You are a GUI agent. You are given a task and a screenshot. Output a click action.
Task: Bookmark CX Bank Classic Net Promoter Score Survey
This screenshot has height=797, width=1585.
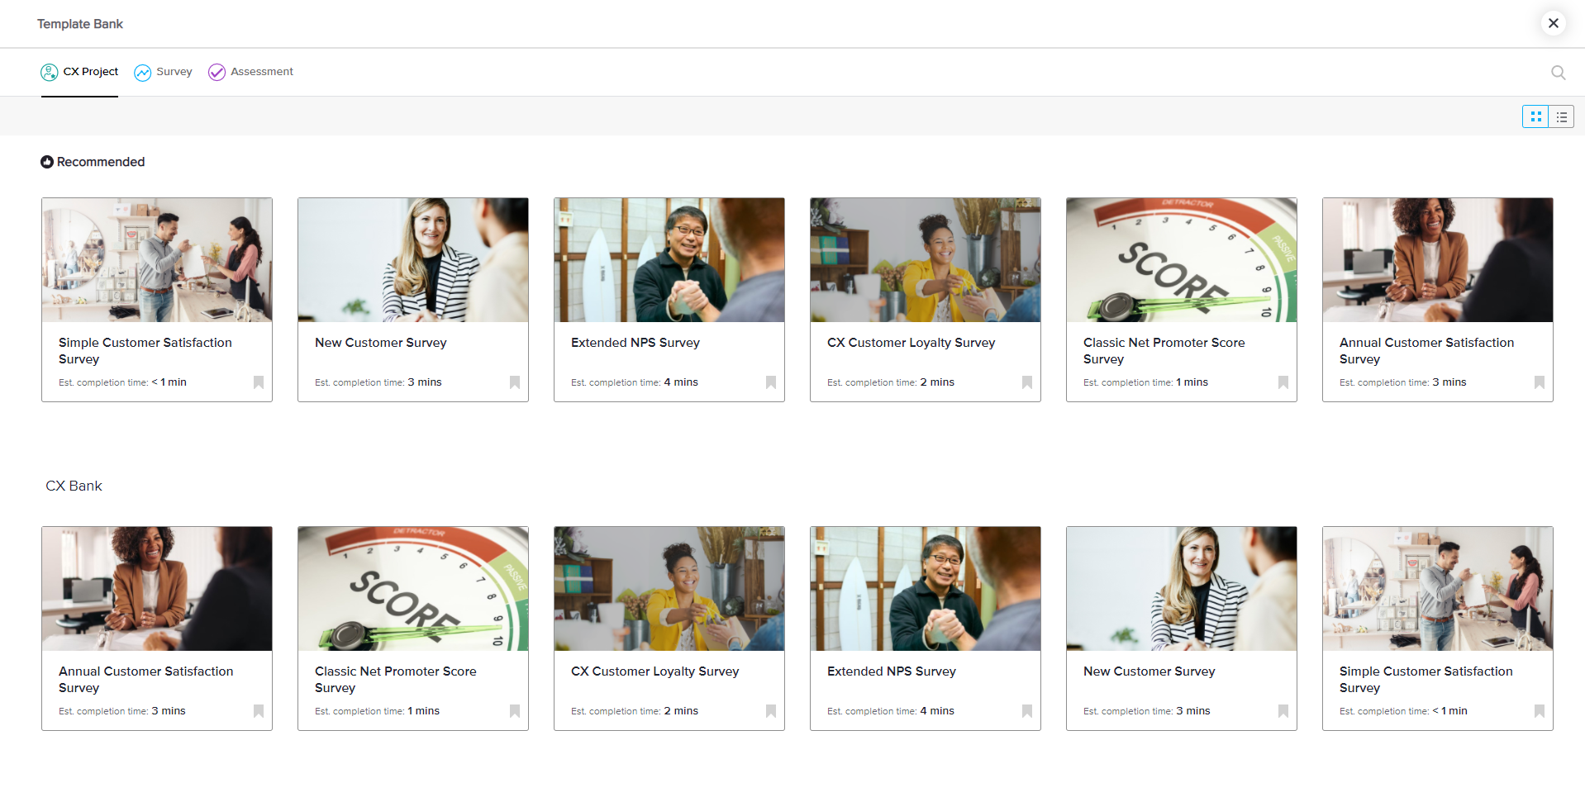(x=515, y=711)
